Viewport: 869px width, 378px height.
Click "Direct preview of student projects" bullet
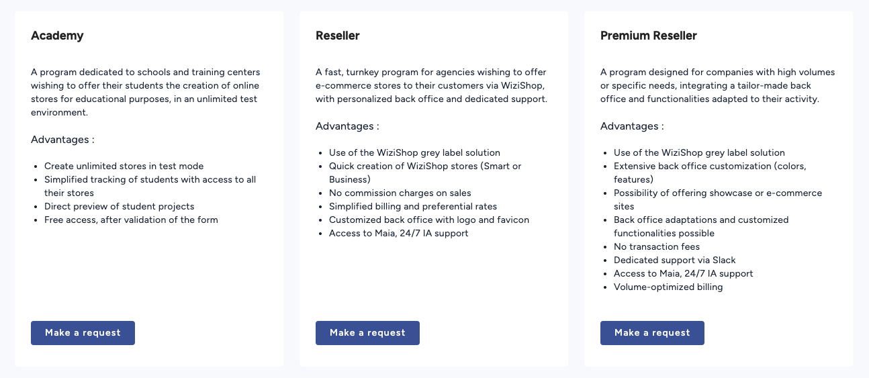tap(119, 206)
